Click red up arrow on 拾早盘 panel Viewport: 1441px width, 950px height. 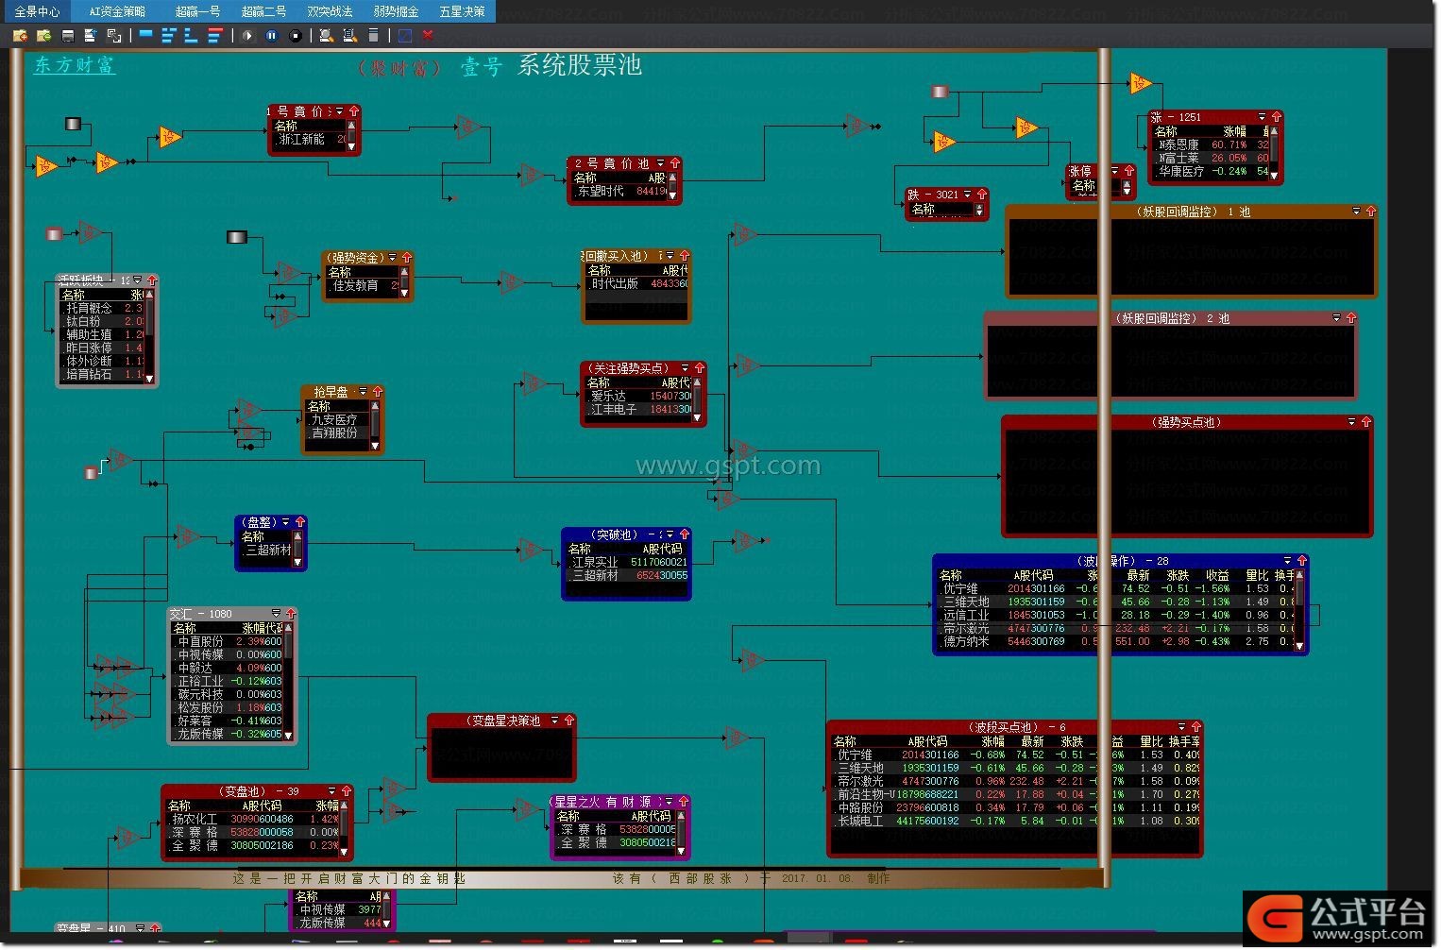pos(377,391)
